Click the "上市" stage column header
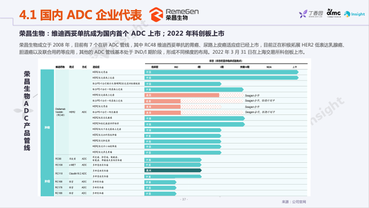Viewport: 369px width, 208px height. point(295,67)
